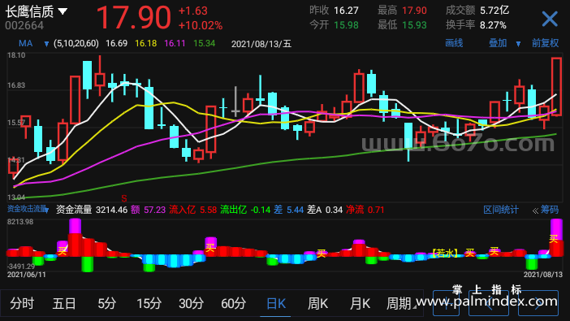Click the previous left-arrow chart button

click(x=489, y=303)
